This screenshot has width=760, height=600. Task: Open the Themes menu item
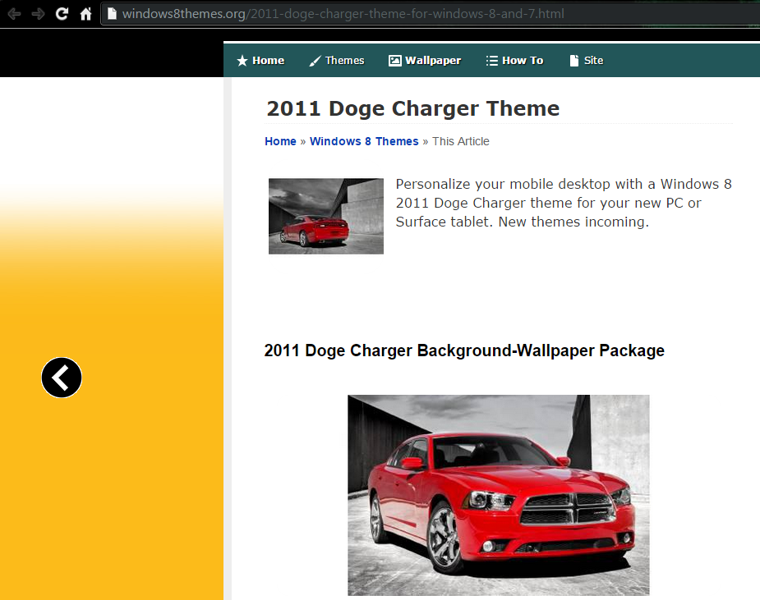pos(337,61)
